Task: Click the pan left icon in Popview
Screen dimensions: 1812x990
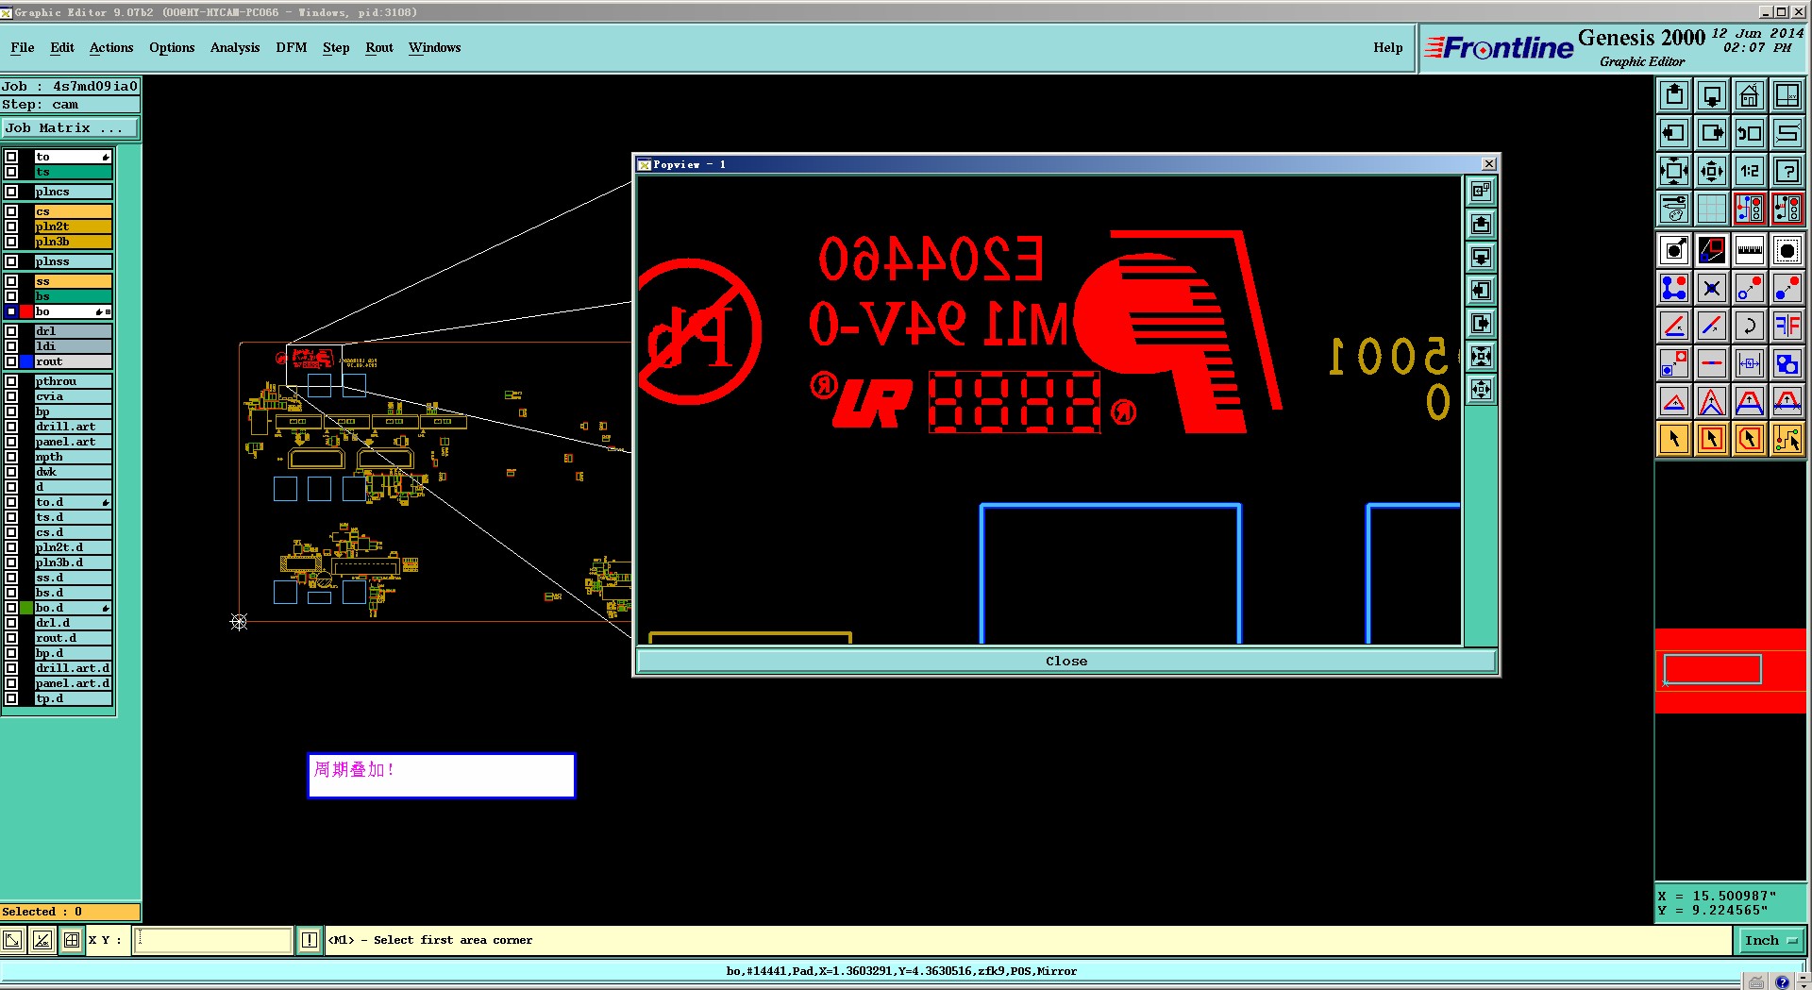Action: 1481,290
